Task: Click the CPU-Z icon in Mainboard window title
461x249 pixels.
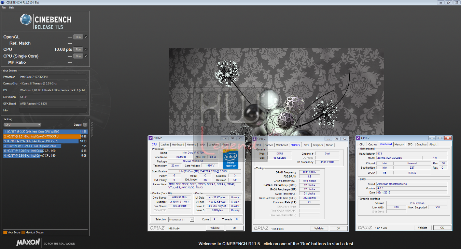Action: click(x=358, y=138)
